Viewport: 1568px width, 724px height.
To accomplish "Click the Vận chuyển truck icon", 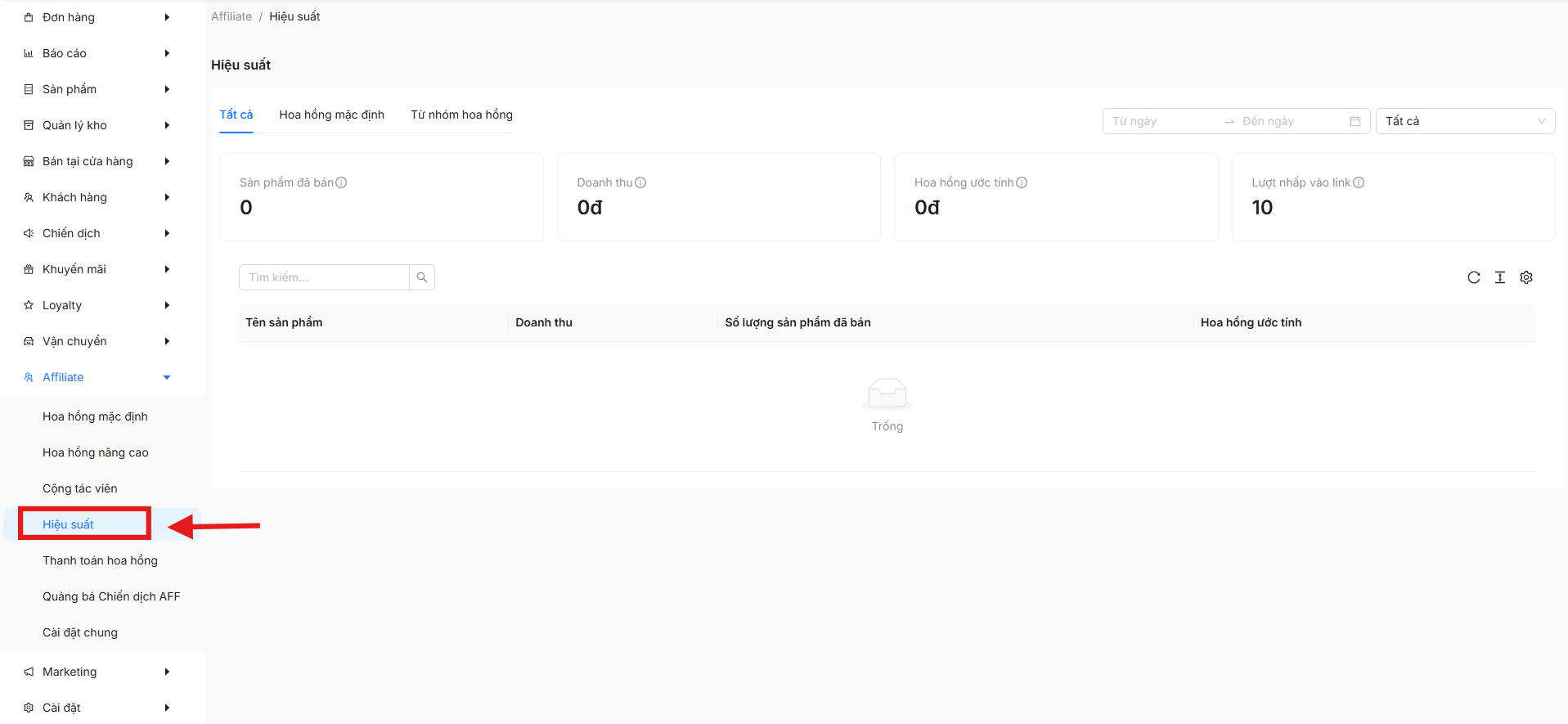I will click(29, 341).
